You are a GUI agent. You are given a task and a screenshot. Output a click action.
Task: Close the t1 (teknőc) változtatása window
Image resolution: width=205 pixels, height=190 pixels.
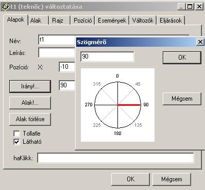tap(199, 7)
